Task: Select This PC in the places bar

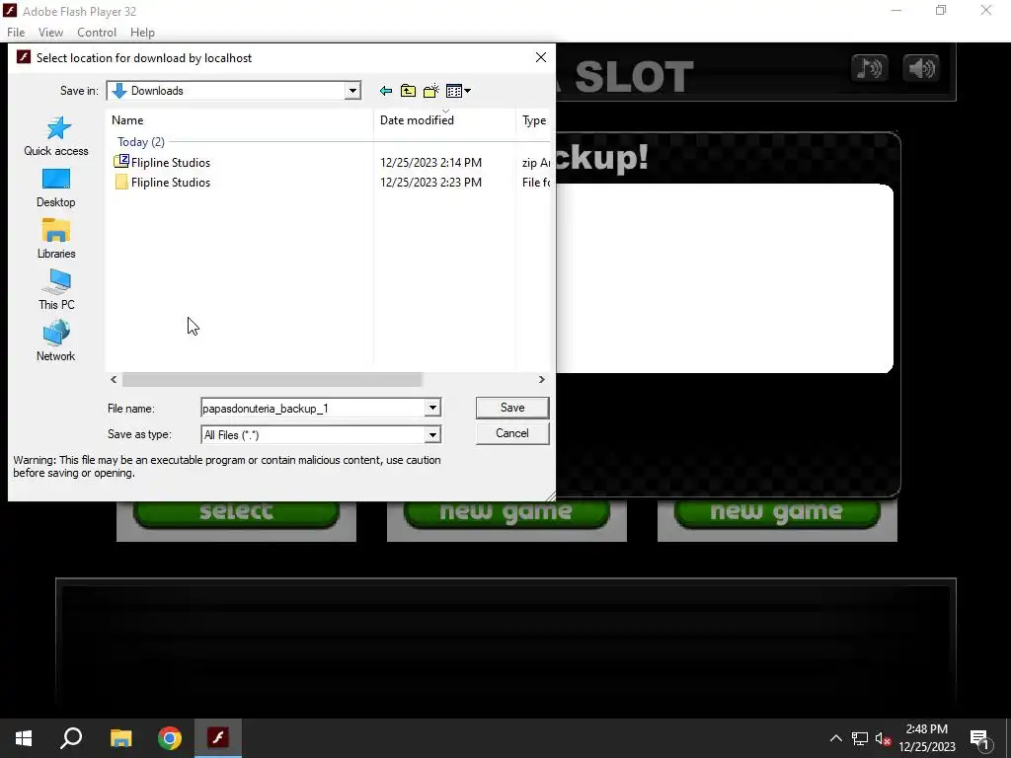Action: (x=56, y=291)
